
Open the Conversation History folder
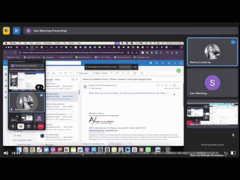pos(23,140)
